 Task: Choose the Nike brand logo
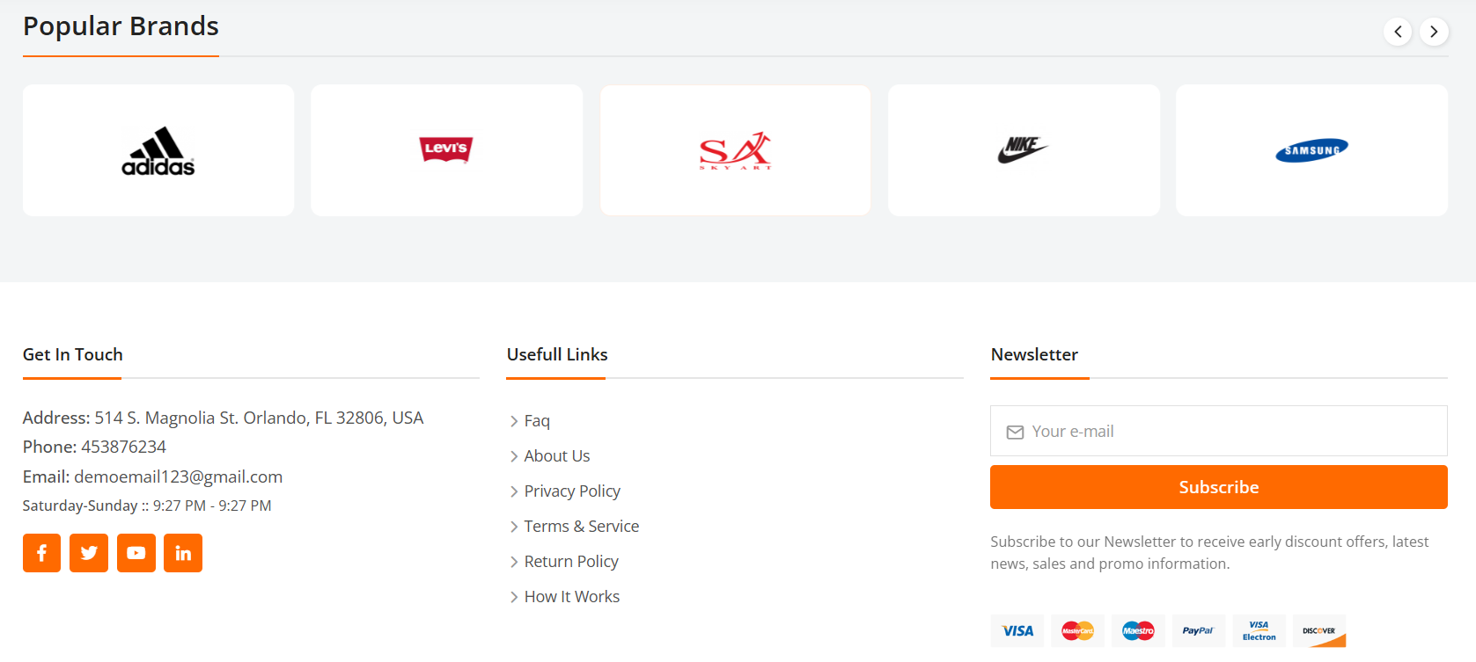click(1023, 149)
